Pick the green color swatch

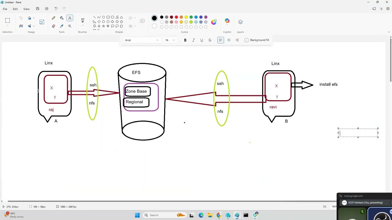coord(191,17)
